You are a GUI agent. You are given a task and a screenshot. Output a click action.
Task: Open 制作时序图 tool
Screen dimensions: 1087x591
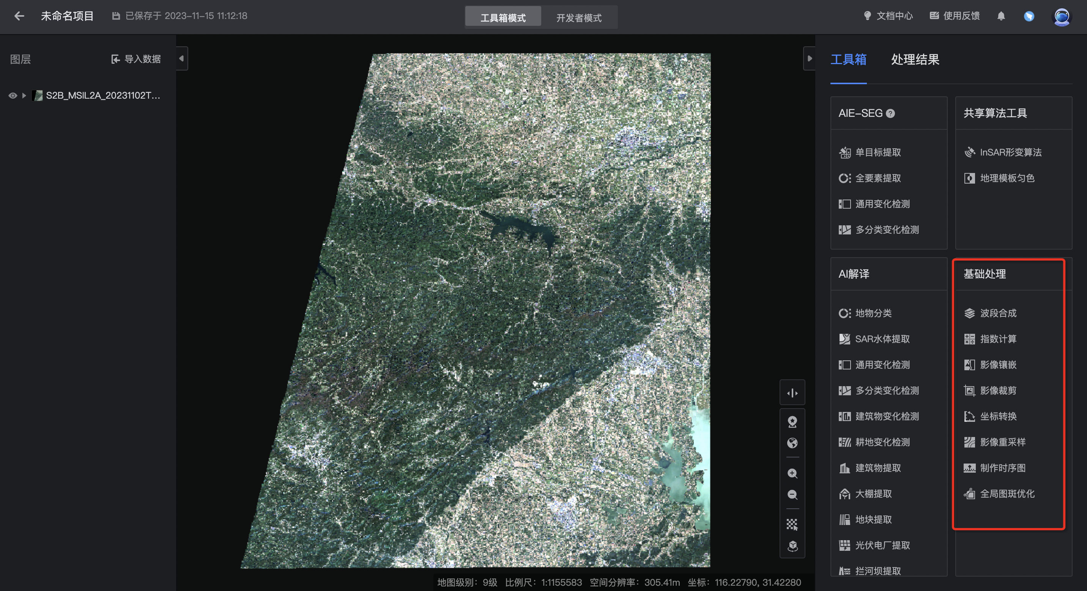click(x=995, y=468)
